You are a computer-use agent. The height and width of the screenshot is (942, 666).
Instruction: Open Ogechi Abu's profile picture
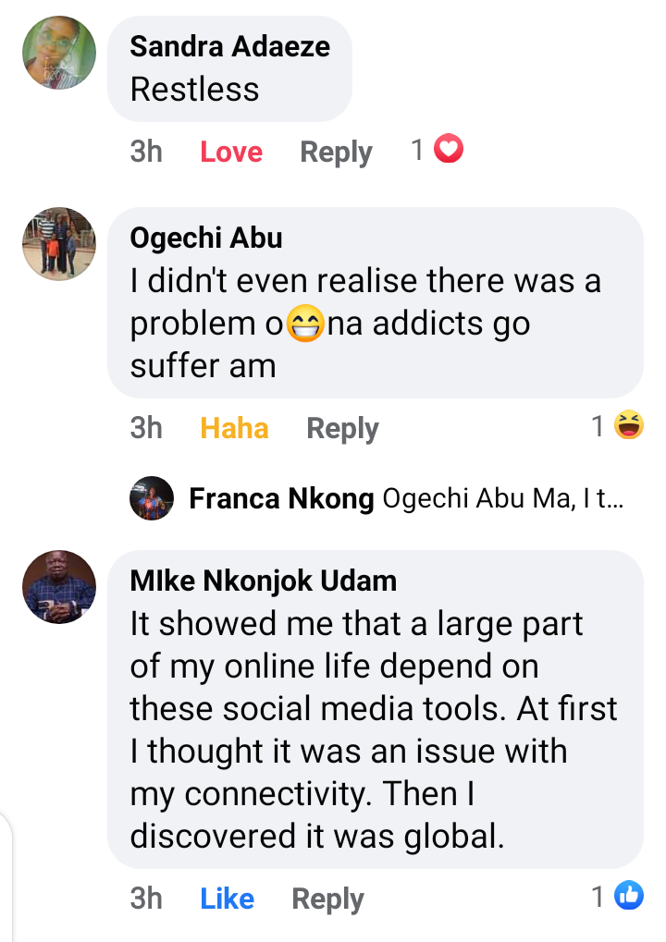tap(59, 243)
